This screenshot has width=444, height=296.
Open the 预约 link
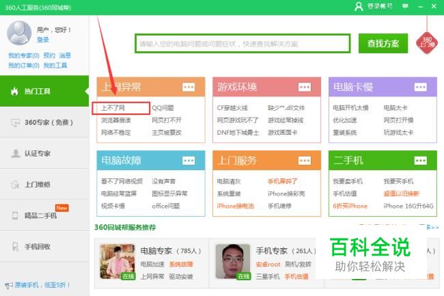(49, 55)
